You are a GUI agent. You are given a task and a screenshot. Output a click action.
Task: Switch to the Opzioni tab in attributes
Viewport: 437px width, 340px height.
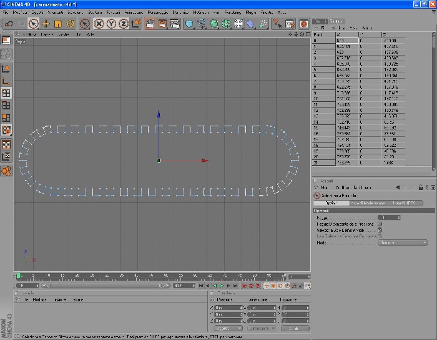(x=331, y=203)
